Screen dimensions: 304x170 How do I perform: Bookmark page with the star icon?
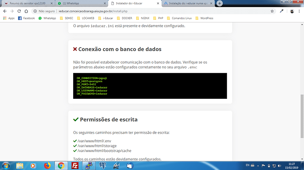tap(272, 11)
